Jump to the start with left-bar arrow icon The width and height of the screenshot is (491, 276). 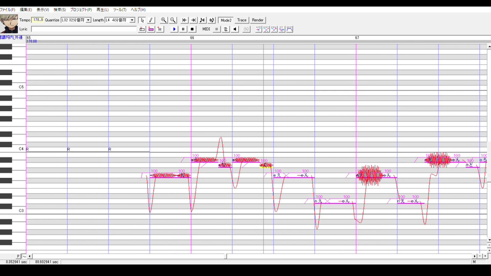[185, 20]
